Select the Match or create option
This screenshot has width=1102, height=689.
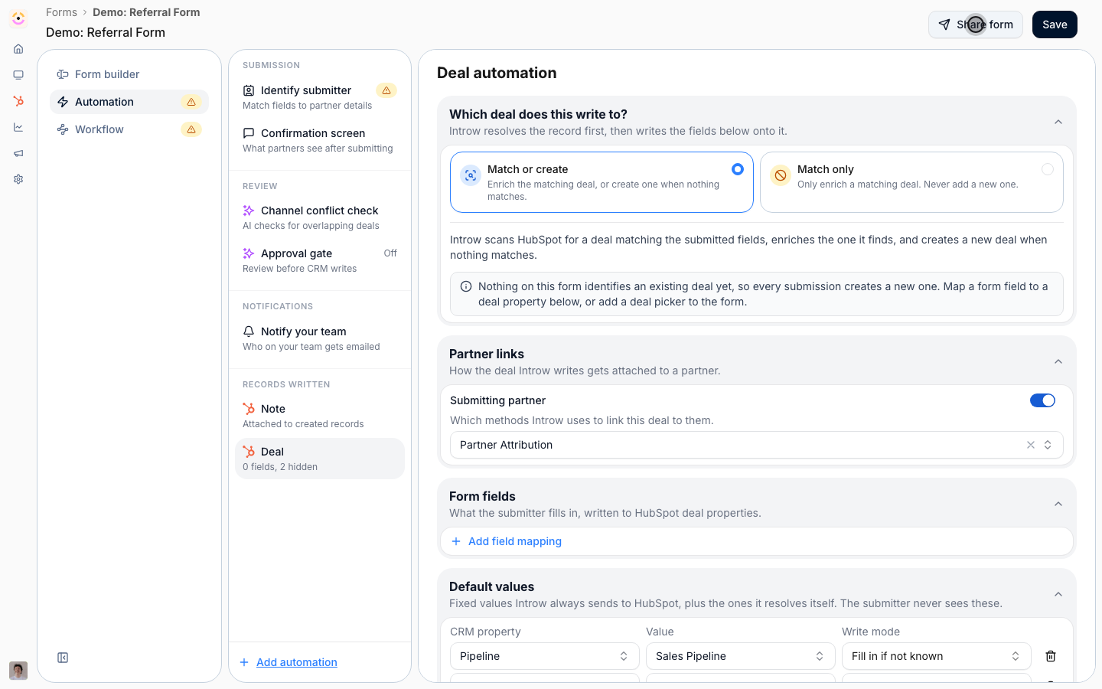[x=602, y=182]
